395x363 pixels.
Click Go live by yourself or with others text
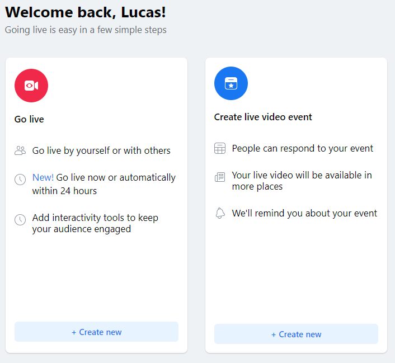click(101, 150)
